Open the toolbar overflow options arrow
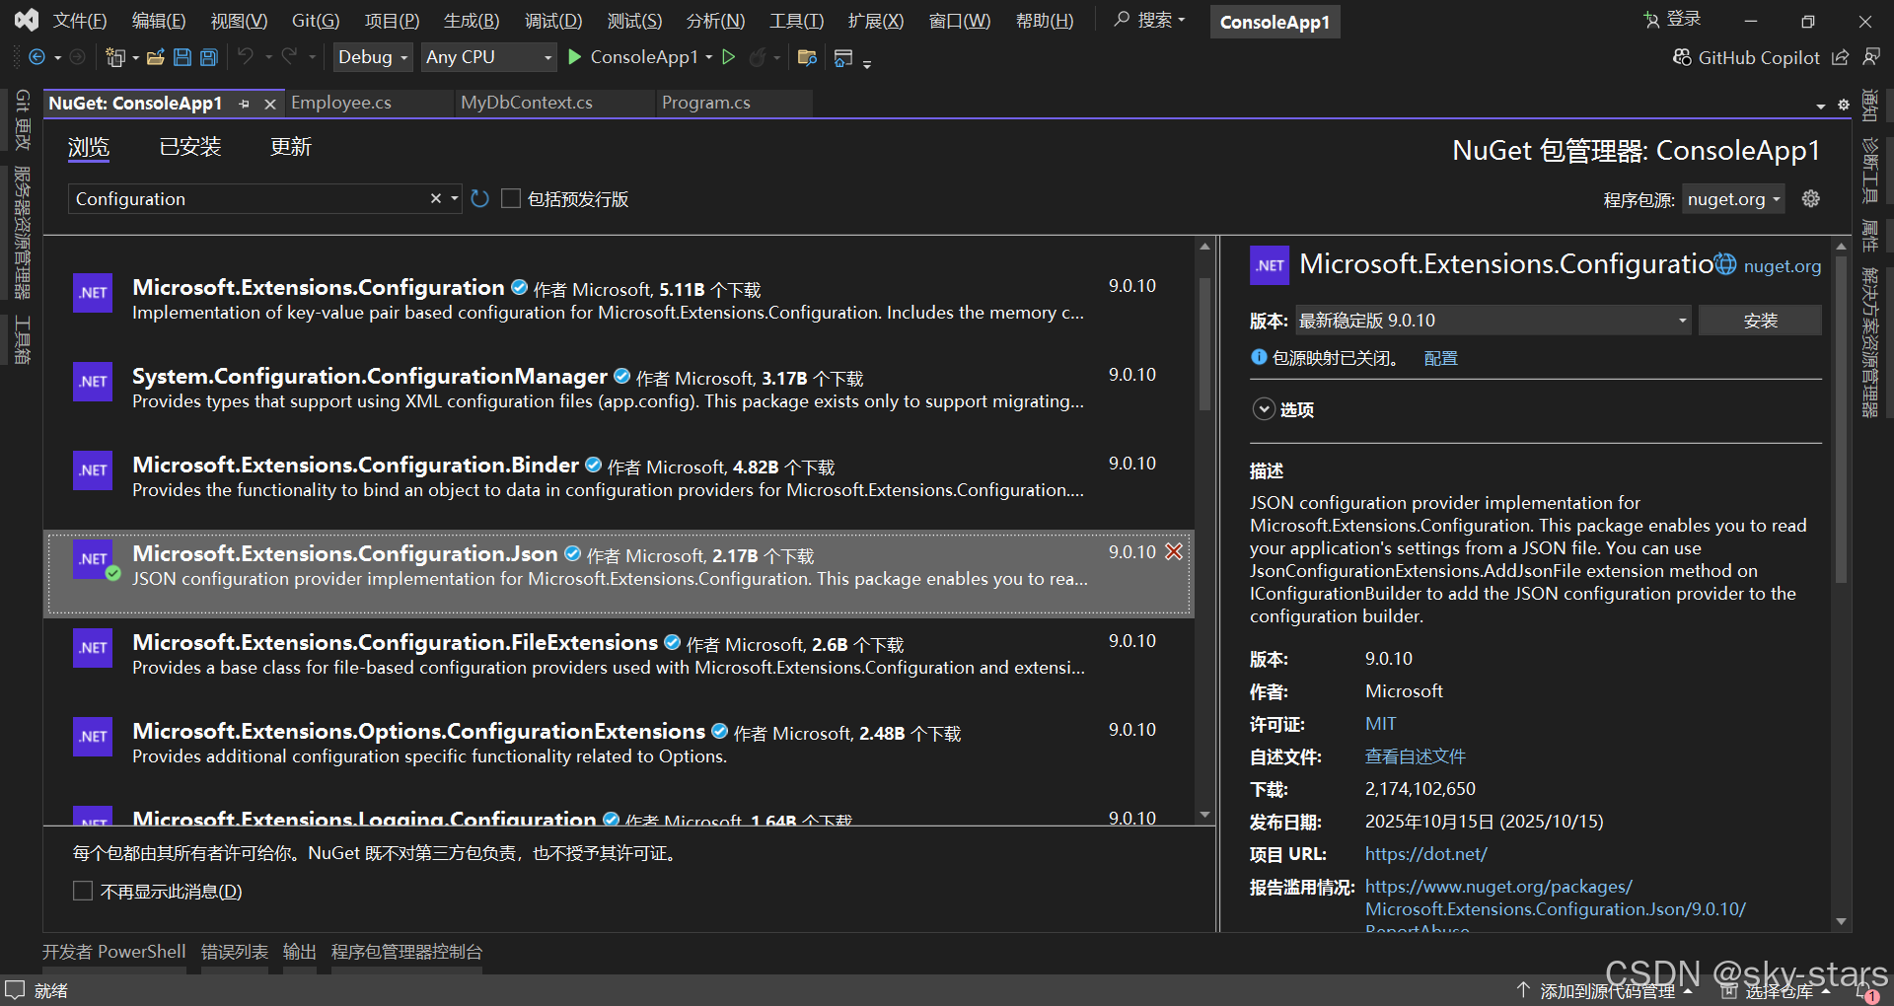This screenshot has width=1894, height=1006. (867, 65)
